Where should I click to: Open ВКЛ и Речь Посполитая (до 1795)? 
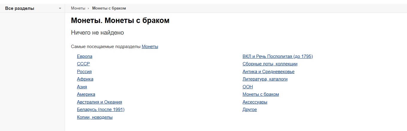[277, 56]
